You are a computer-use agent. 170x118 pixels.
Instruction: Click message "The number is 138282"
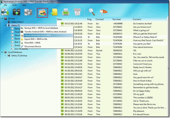[143, 98]
